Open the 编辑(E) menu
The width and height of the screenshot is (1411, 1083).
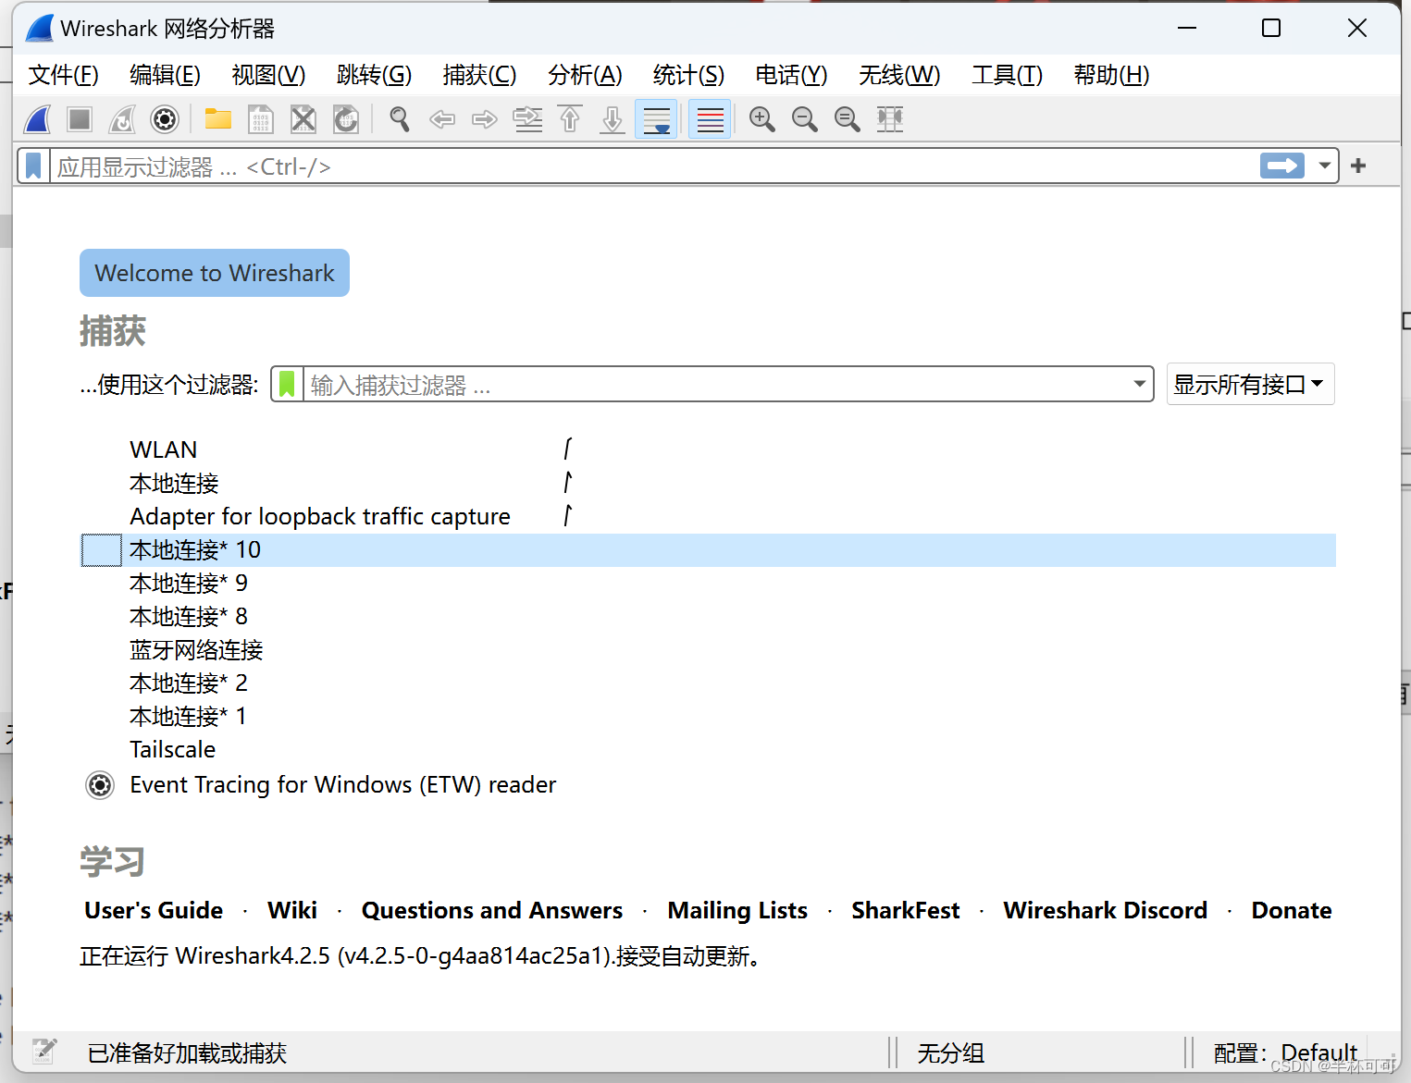click(x=166, y=75)
